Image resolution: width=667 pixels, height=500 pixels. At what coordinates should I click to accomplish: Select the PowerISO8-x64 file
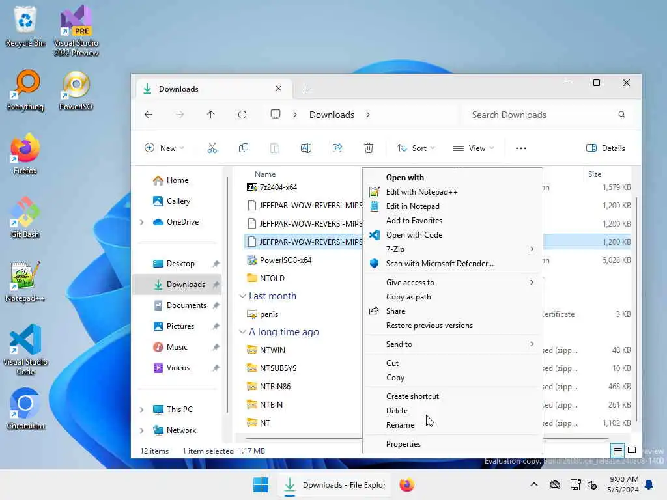coord(285,260)
